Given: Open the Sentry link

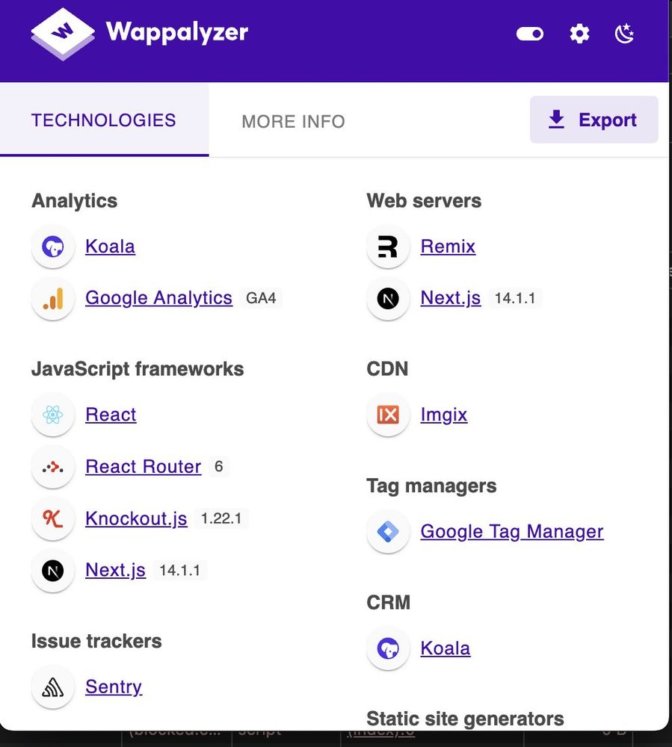Looking at the screenshot, I should point(114,687).
